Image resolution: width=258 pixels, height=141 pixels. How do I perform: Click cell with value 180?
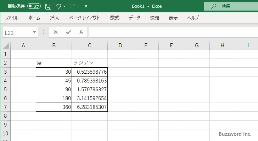54,98
